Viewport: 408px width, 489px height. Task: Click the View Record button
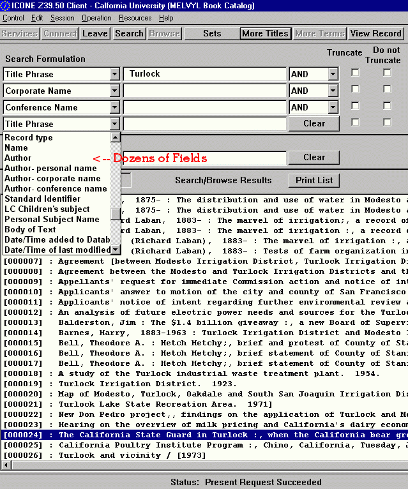[375, 33]
